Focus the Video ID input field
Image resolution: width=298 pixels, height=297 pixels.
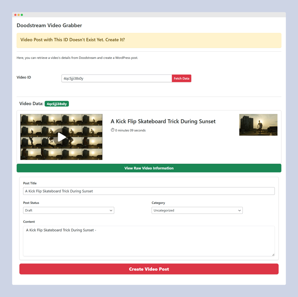pyautogui.click(x=117, y=78)
